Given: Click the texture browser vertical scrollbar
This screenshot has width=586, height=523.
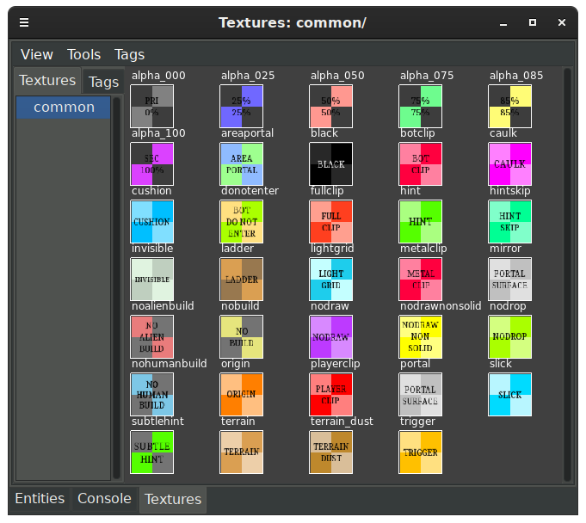Looking at the screenshot, I should tap(567, 275).
